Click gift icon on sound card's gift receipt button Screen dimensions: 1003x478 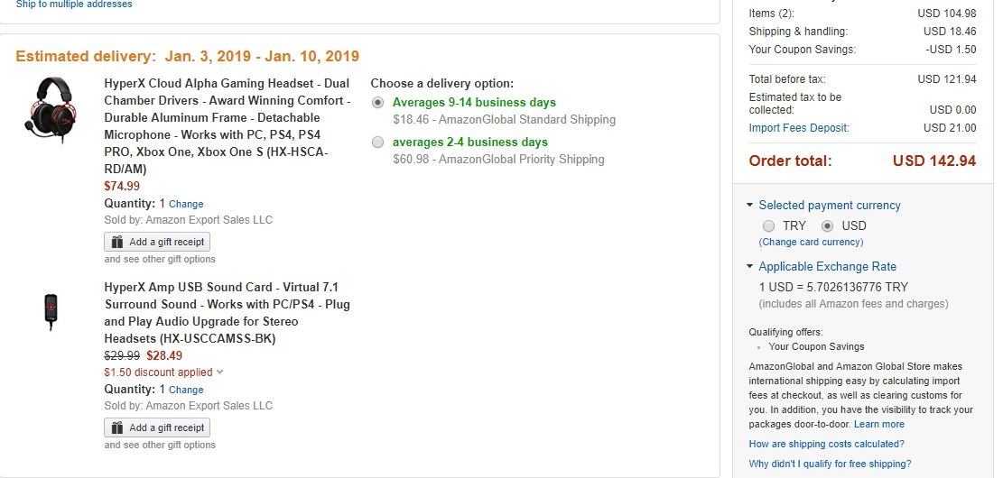pos(116,427)
